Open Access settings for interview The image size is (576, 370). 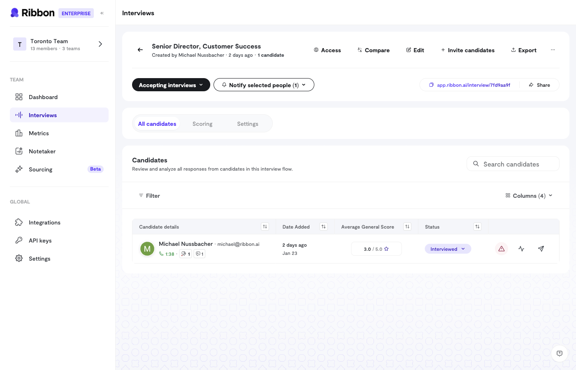coord(327,50)
